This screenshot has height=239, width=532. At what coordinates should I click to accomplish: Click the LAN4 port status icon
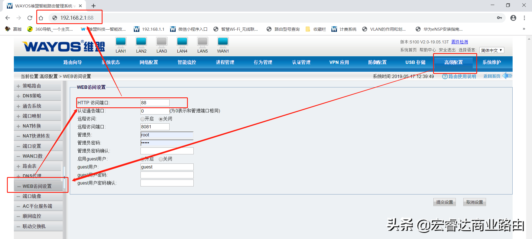pos(182,42)
